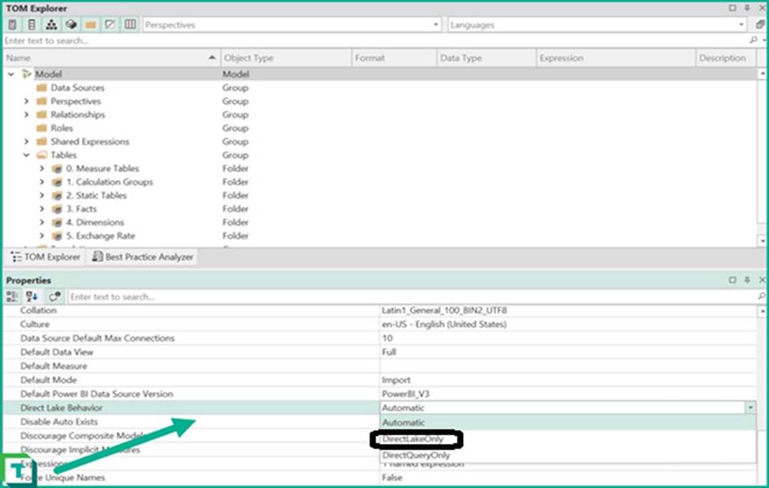Click the Description column header
Screen dimensions: 769x488
[x=727, y=58]
